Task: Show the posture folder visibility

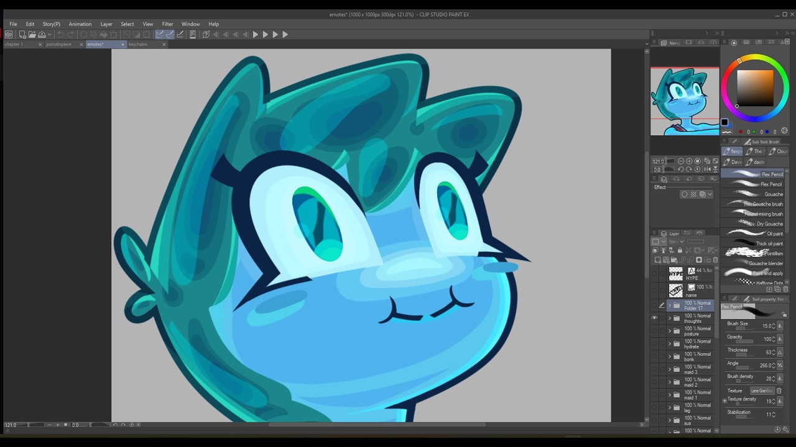Action: tap(654, 331)
